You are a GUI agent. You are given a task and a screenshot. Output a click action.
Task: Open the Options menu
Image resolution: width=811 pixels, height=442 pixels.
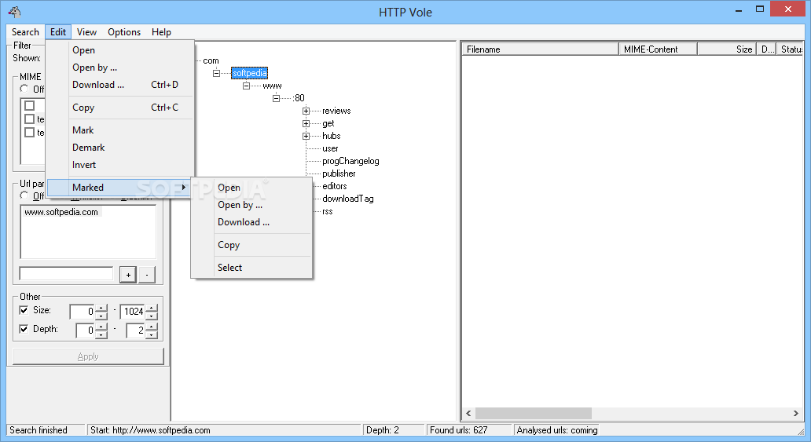(124, 32)
